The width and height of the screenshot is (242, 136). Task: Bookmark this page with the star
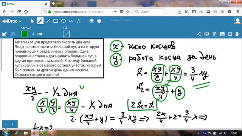(x=128, y=12)
